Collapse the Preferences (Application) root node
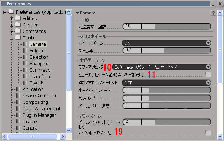Viewport: 224px width, 141px height. point(5,12)
